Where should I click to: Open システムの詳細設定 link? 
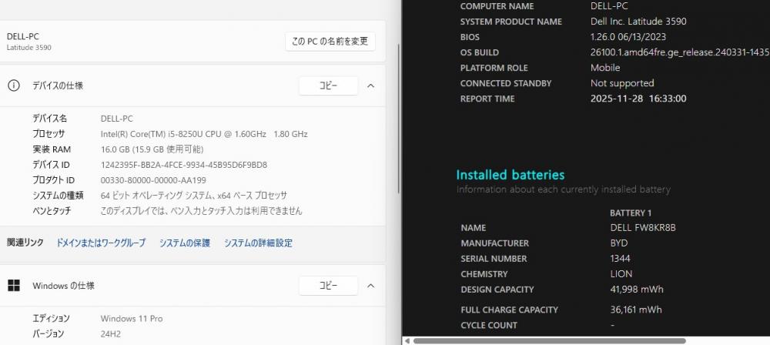[x=258, y=243]
